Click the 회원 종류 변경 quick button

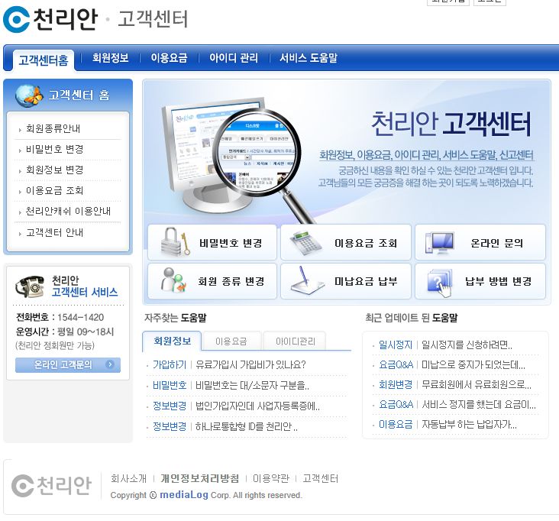coord(212,281)
